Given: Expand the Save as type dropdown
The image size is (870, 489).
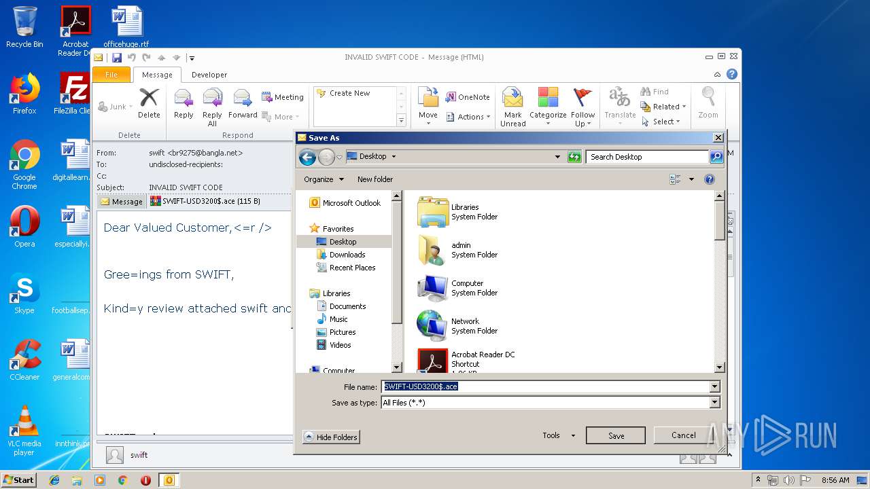Looking at the screenshot, I should 714,403.
